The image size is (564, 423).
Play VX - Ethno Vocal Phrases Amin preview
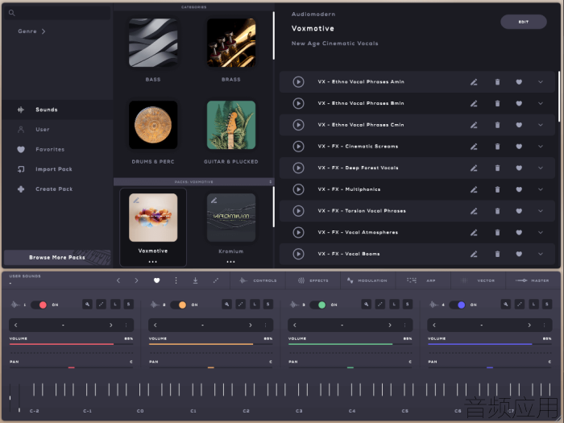298,82
